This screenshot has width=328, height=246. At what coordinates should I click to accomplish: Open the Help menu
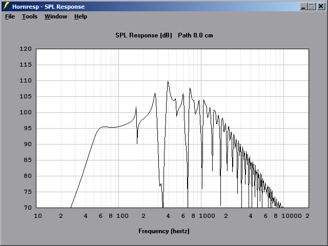pos(80,16)
